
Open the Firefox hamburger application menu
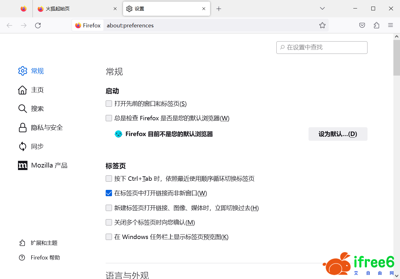tap(391, 26)
